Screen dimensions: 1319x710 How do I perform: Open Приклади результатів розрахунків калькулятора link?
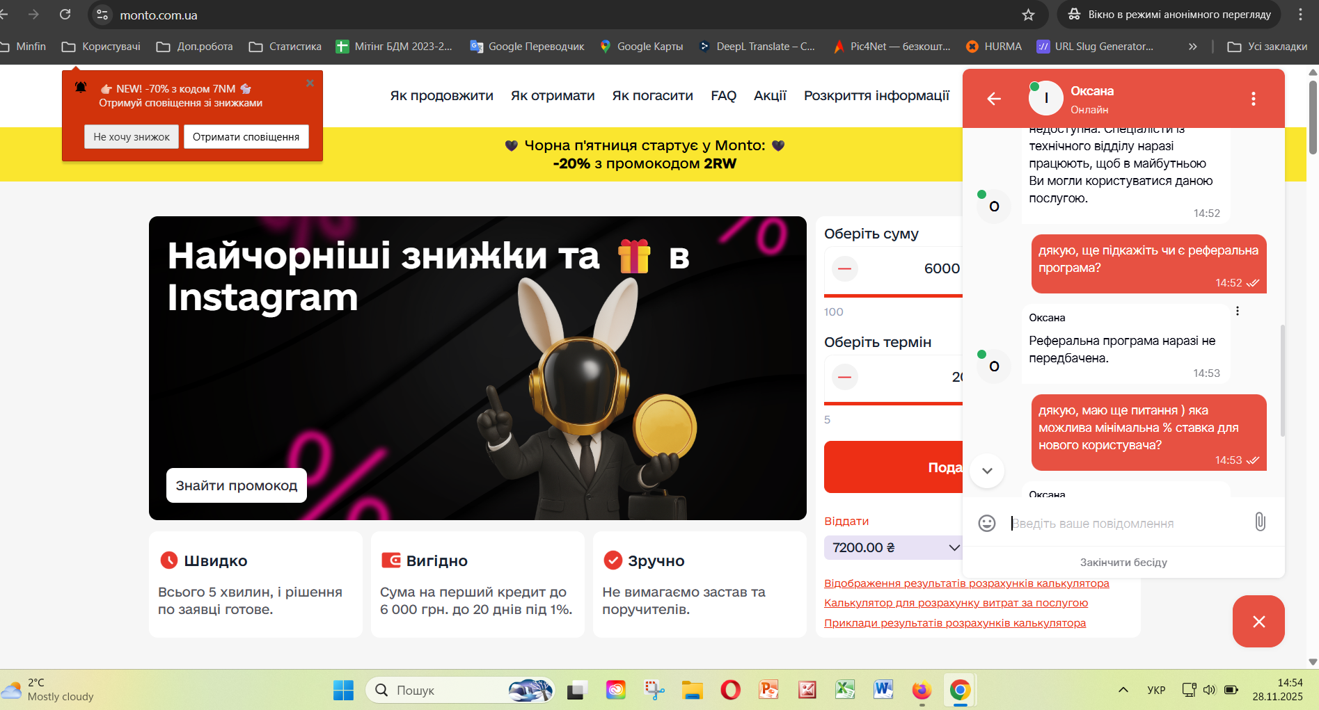point(955,623)
